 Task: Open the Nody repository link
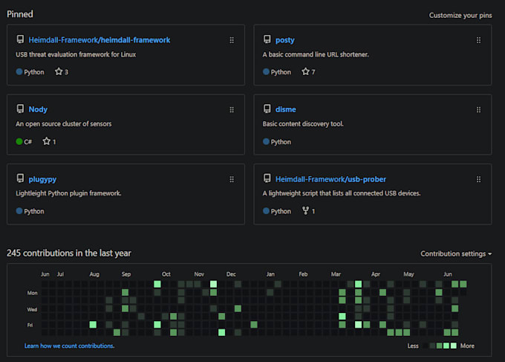coord(38,109)
